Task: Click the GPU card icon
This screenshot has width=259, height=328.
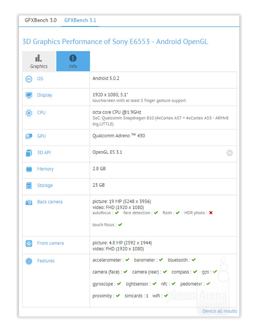Action: [29, 137]
